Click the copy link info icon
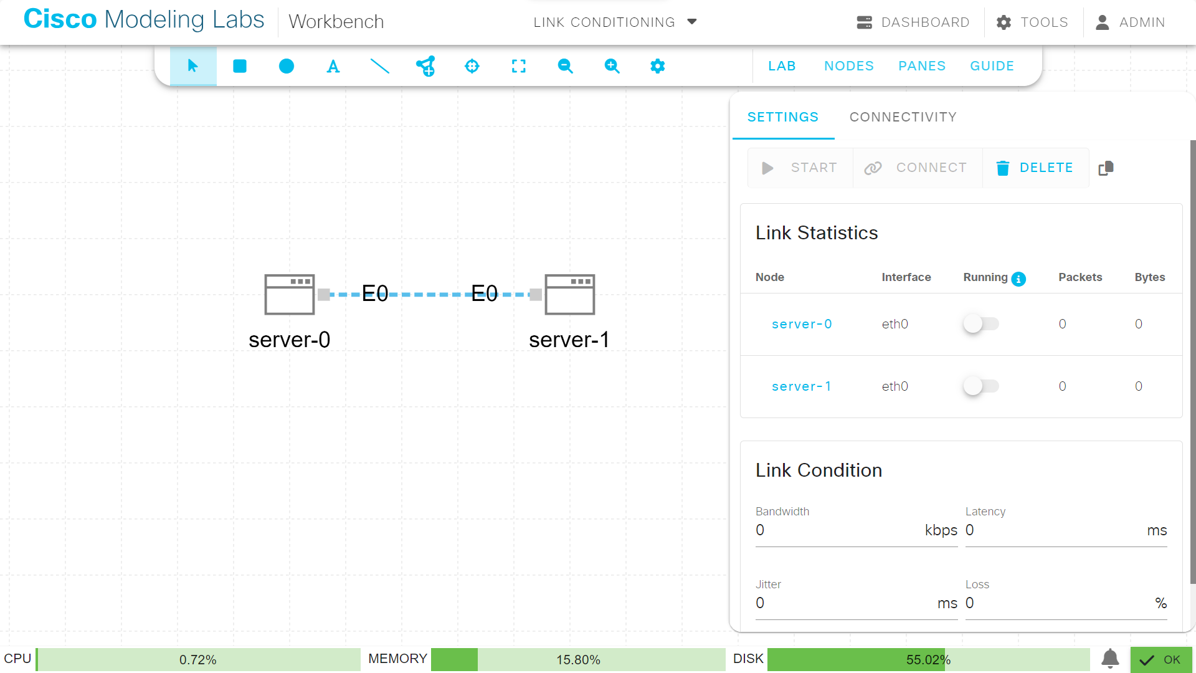This screenshot has width=1196, height=673. pyautogui.click(x=1106, y=168)
